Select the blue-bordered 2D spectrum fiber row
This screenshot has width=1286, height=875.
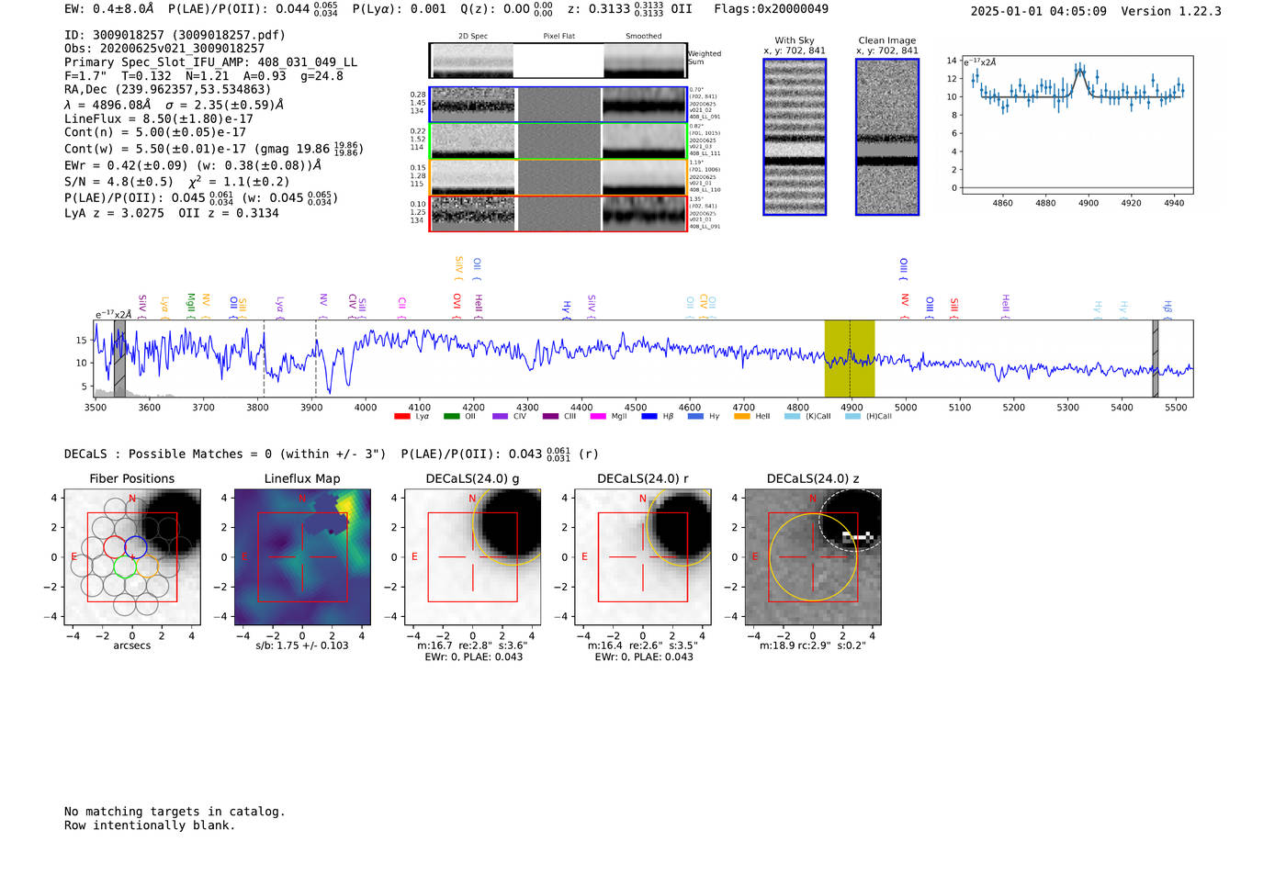coord(558,105)
